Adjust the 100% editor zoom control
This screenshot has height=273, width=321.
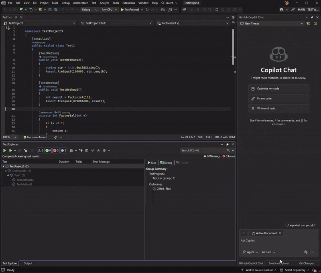[x=6, y=137]
